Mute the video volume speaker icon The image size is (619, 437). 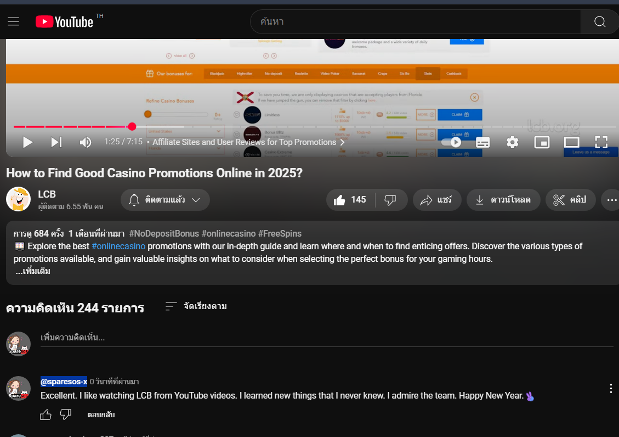[86, 142]
